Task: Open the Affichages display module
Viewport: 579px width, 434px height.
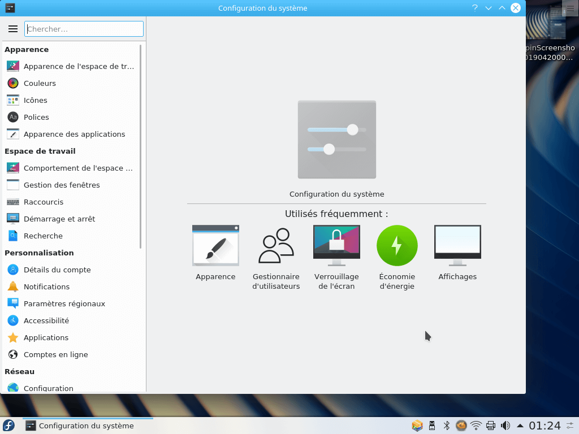Action: 457,253
